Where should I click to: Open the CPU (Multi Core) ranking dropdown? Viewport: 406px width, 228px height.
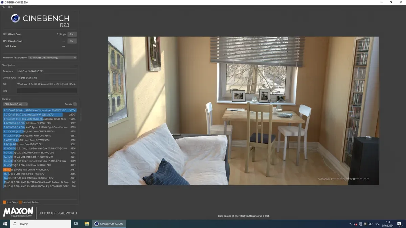point(16,104)
